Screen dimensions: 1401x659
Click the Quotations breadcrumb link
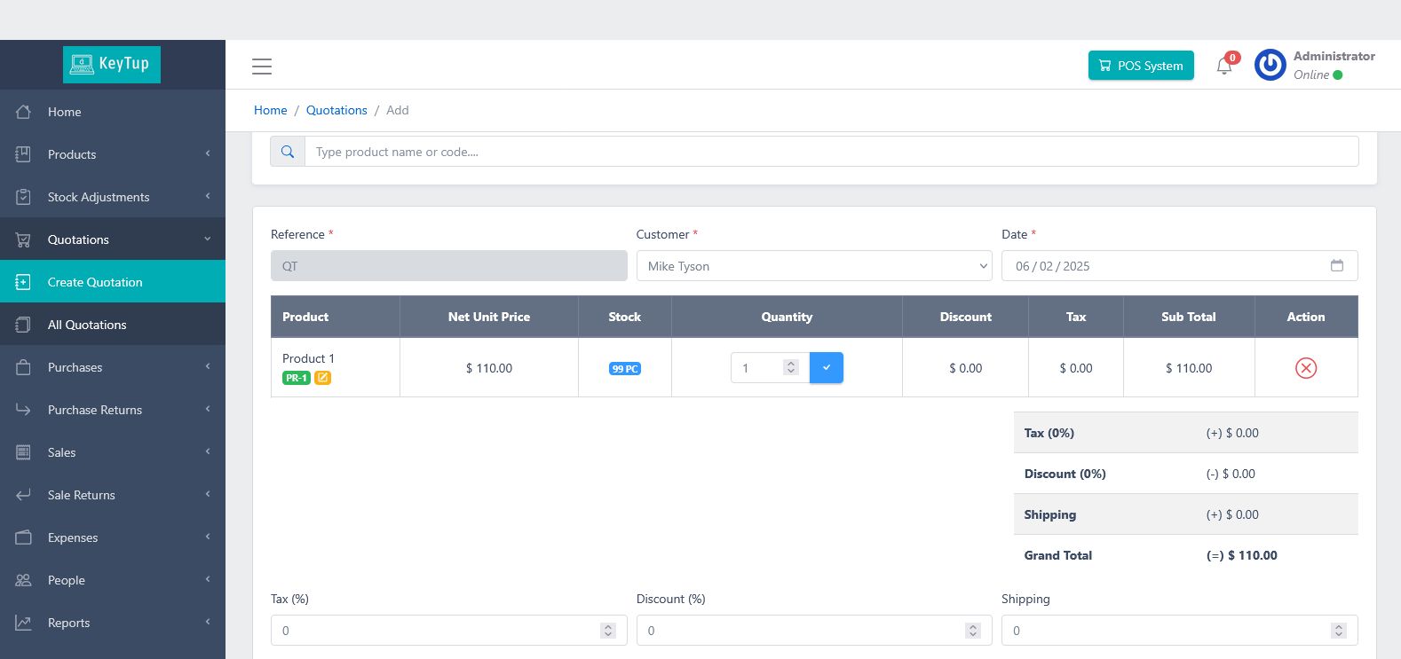point(336,110)
